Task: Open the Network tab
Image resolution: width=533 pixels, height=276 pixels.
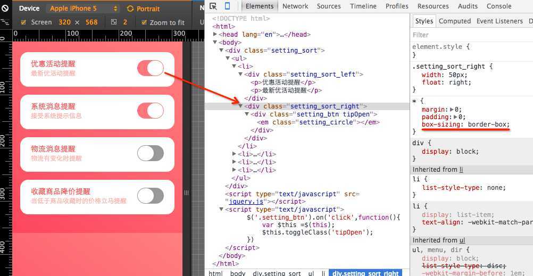Action: [x=295, y=6]
